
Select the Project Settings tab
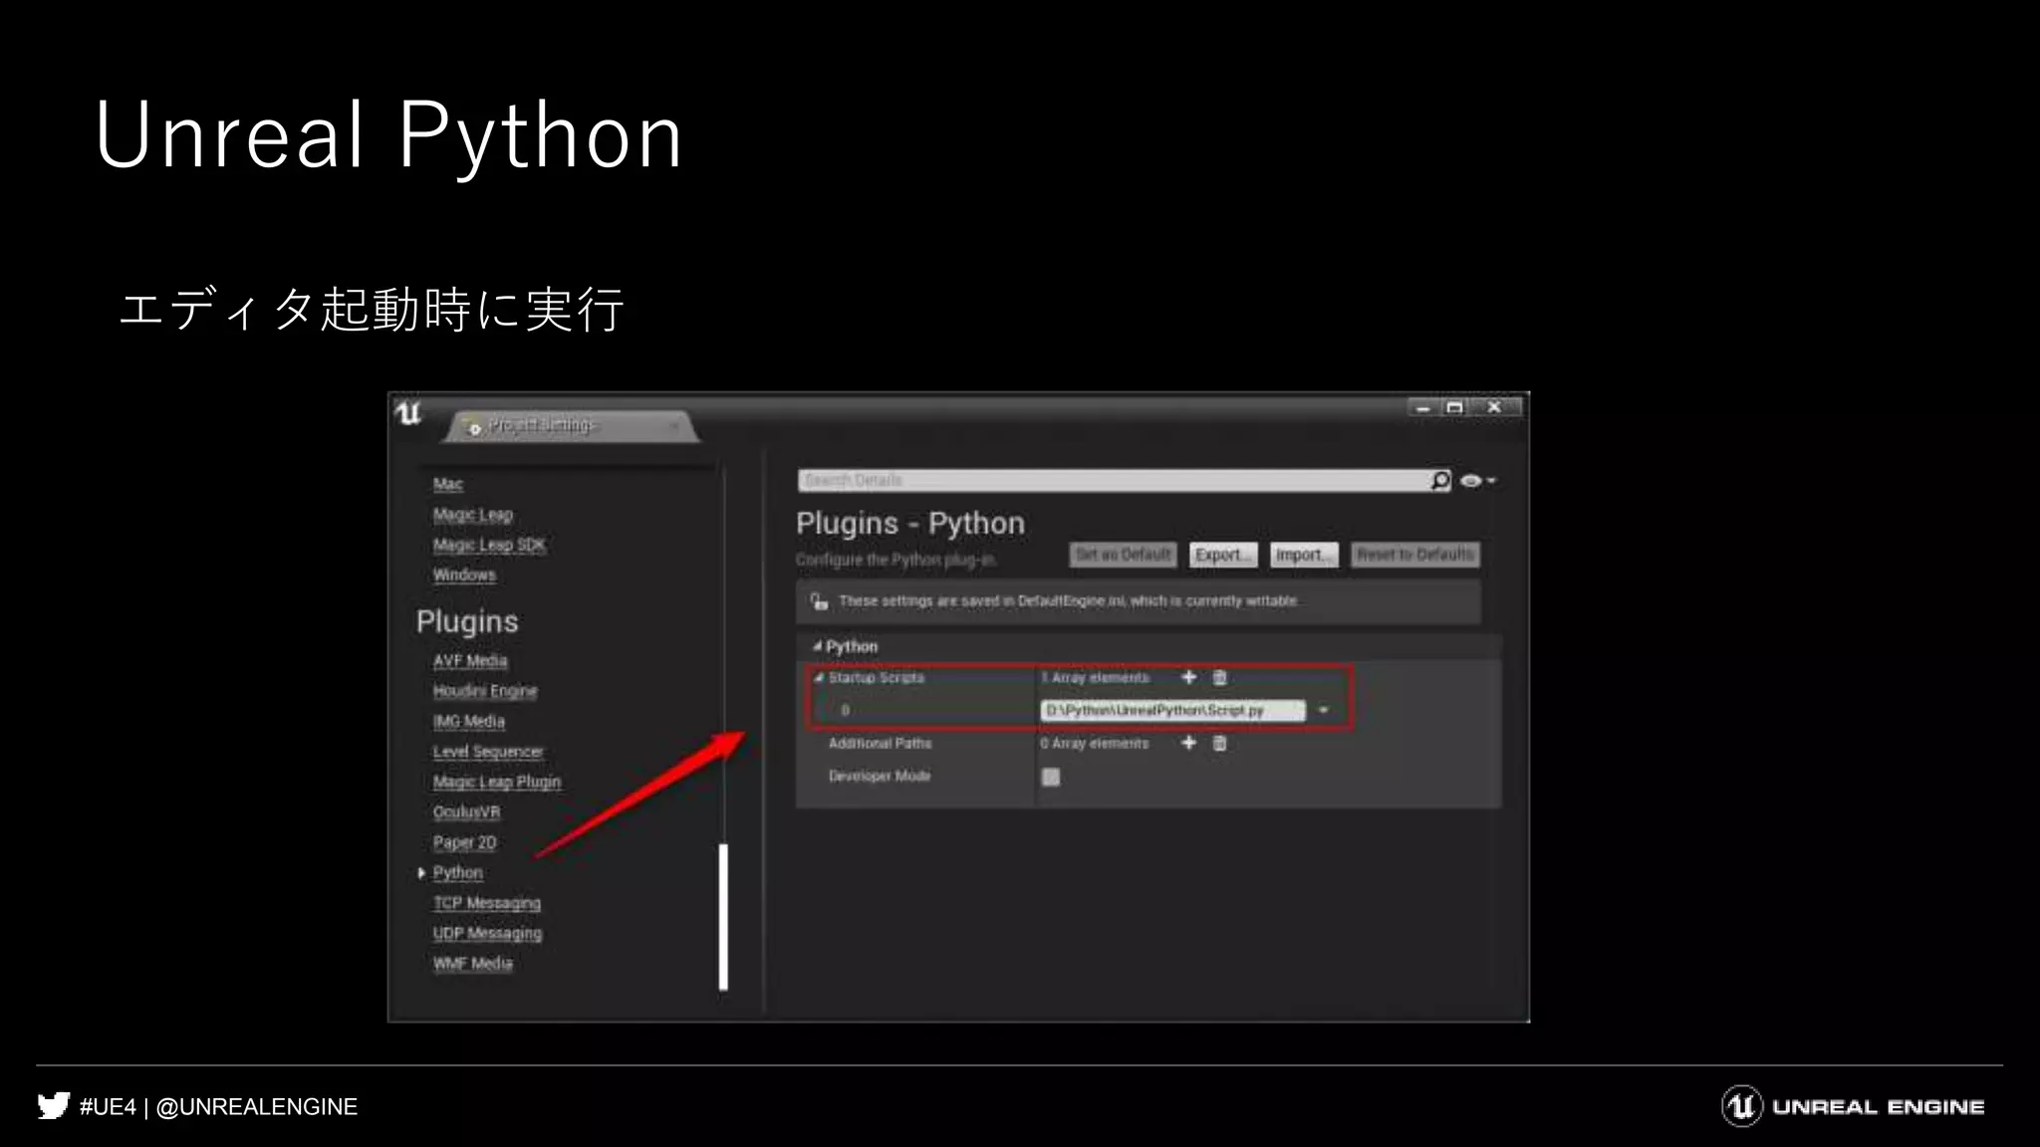pyautogui.click(x=572, y=426)
